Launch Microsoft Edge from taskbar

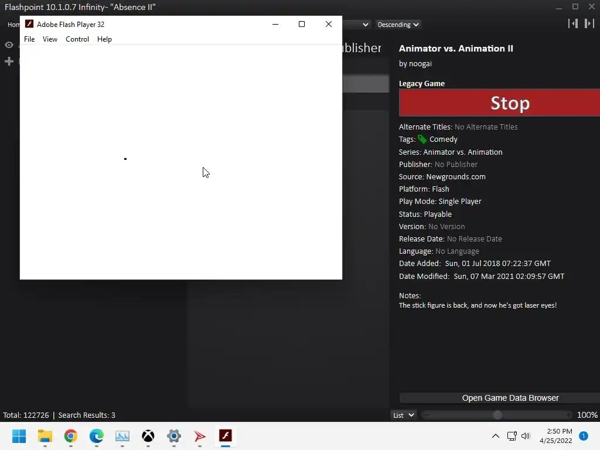coord(97,436)
